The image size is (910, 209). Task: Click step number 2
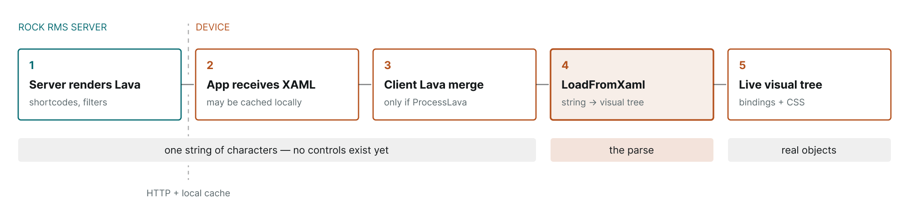[210, 65]
